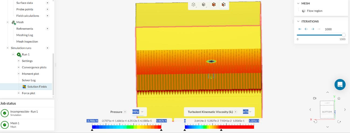
Task: Open Turbulent Kinematic Viscosity legend options
Action: click(236, 112)
